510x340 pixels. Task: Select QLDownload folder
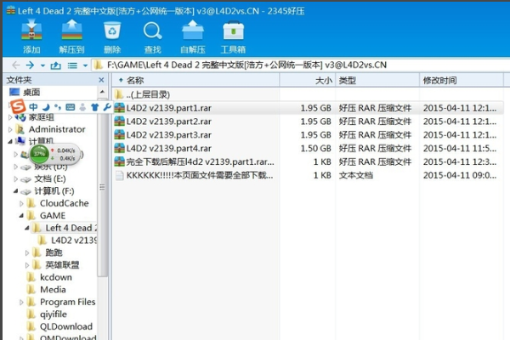66,326
